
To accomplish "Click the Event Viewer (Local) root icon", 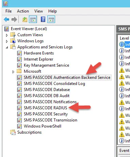I will [6, 29].
